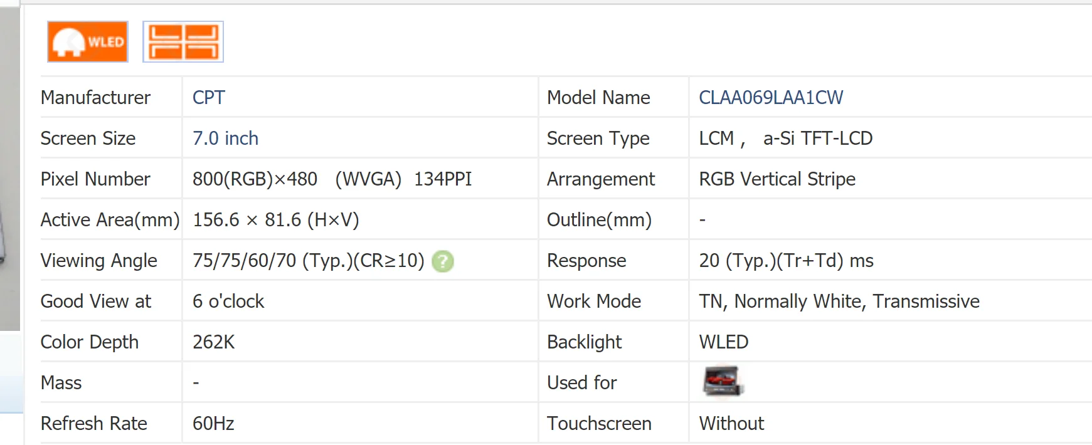Open the 7.0 inch screen size link
The height and width of the screenshot is (445, 1092).
click(225, 139)
